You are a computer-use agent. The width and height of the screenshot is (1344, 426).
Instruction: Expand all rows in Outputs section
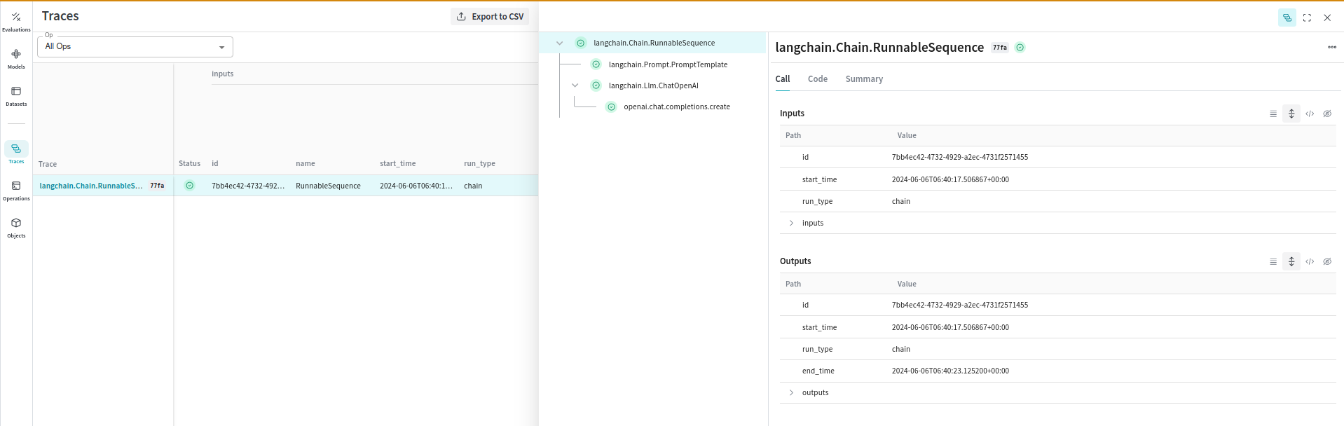(1291, 261)
